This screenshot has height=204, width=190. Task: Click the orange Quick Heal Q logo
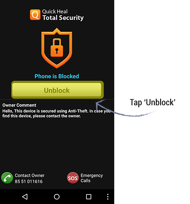click(x=35, y=15)
